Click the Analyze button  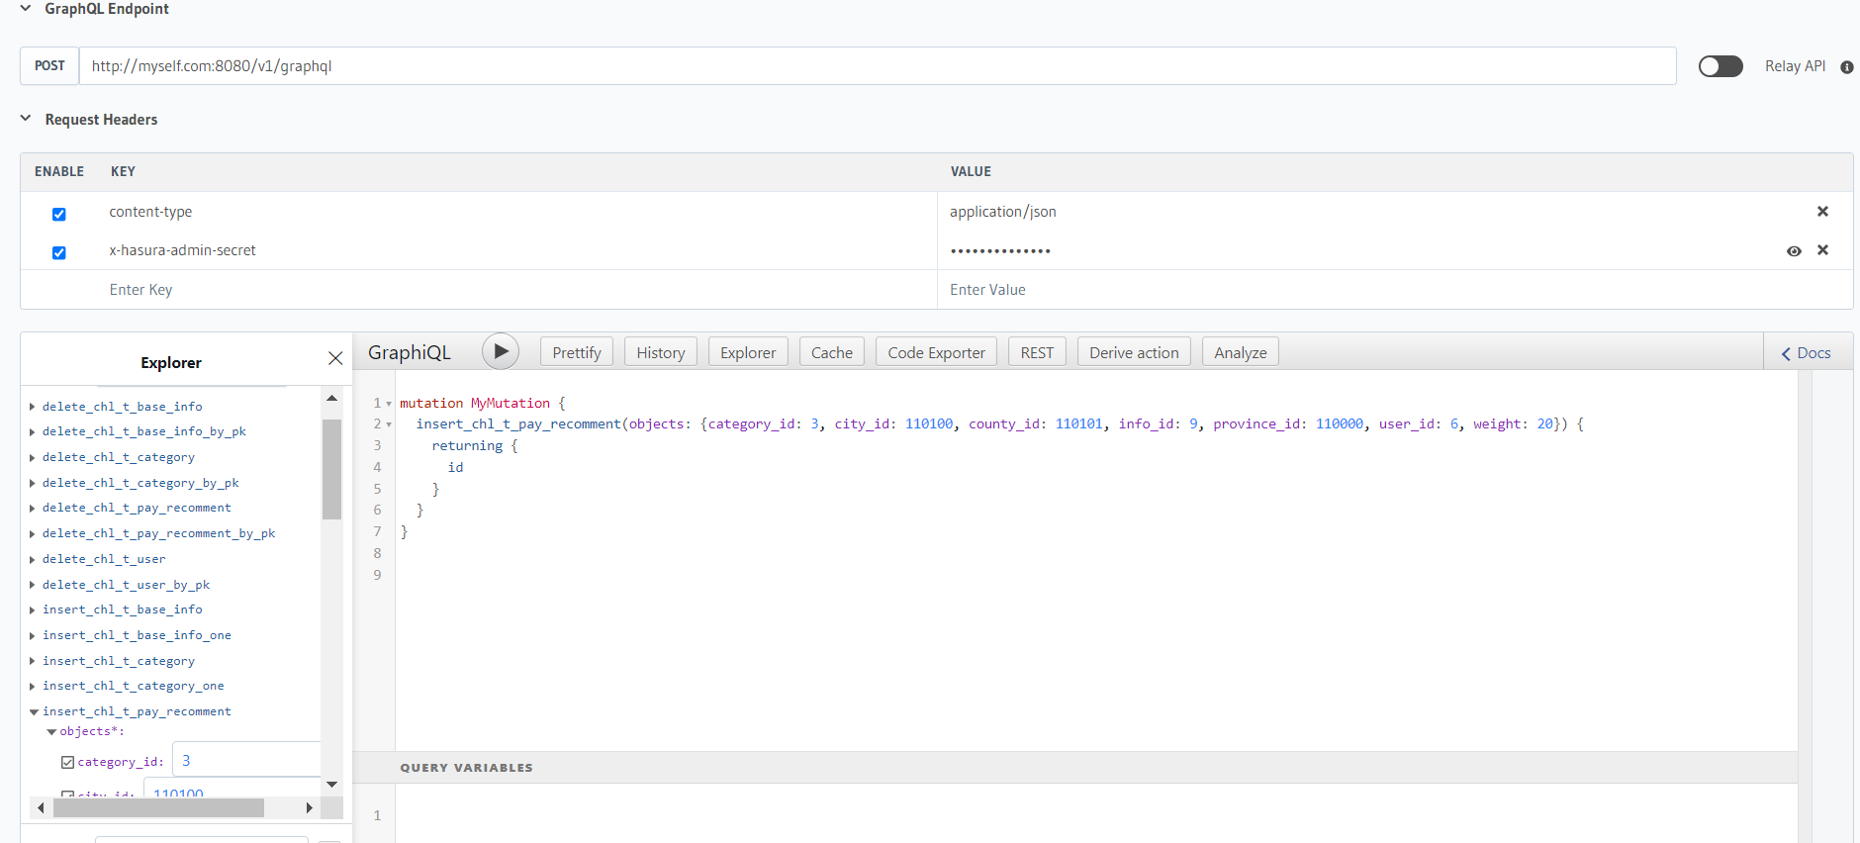tap(1241, 352)
